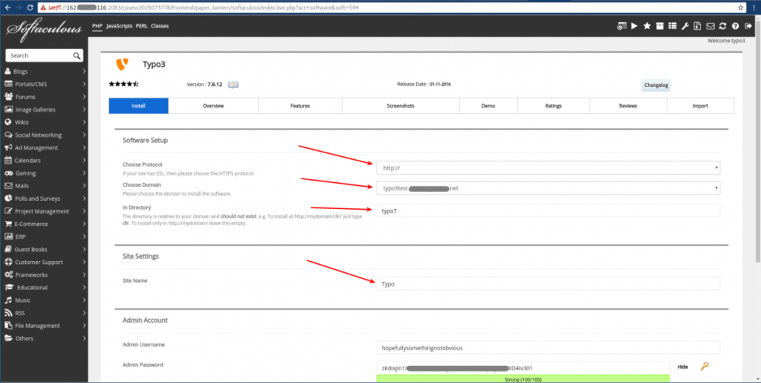Click the Site Name input field
Viewport: 761px width, 383px height.
(x=548, y=284)
